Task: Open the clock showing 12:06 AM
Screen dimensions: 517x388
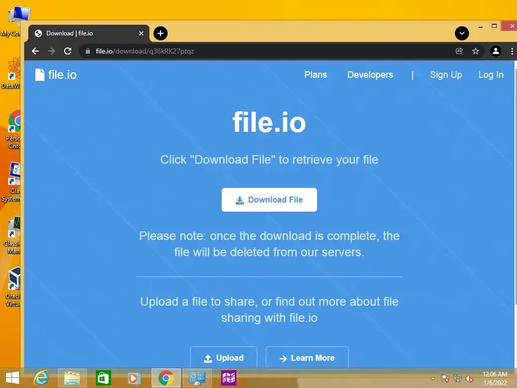Action: [495, 378]
